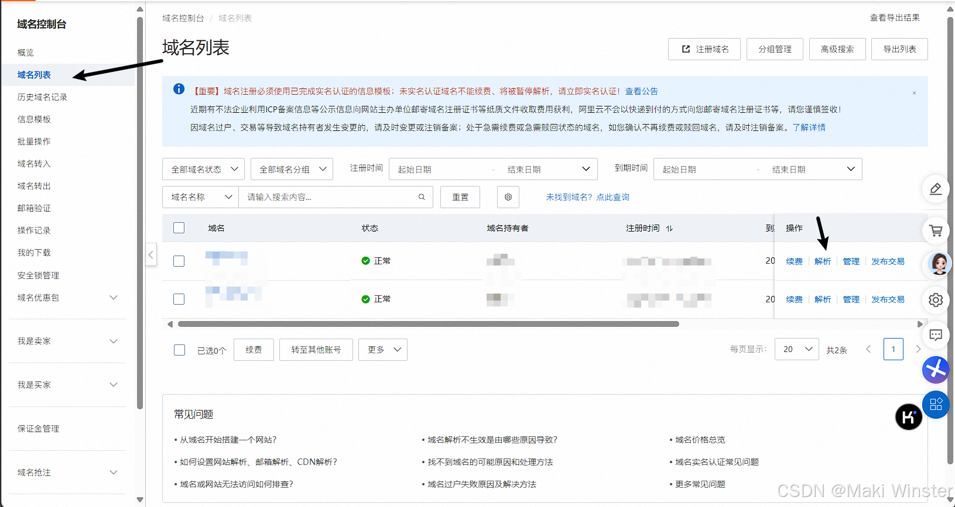
Task: Open the 注册时间 date range picker
Action: (x=493, y=169)
